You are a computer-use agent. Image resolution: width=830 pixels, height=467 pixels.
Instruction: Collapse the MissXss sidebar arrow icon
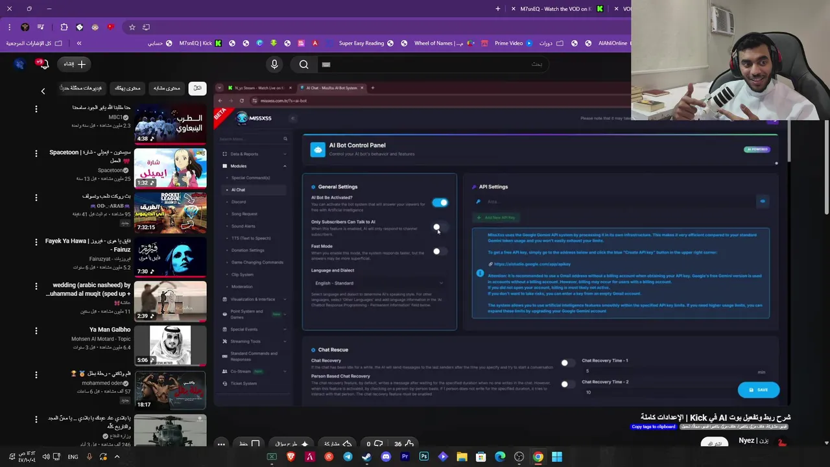[292, 118]
